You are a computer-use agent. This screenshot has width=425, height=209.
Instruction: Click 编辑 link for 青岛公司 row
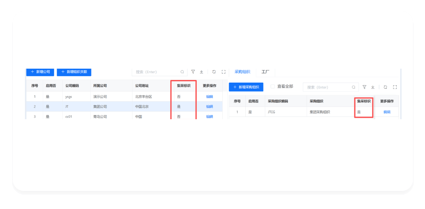pyautogui.click(x=209, y=117)
